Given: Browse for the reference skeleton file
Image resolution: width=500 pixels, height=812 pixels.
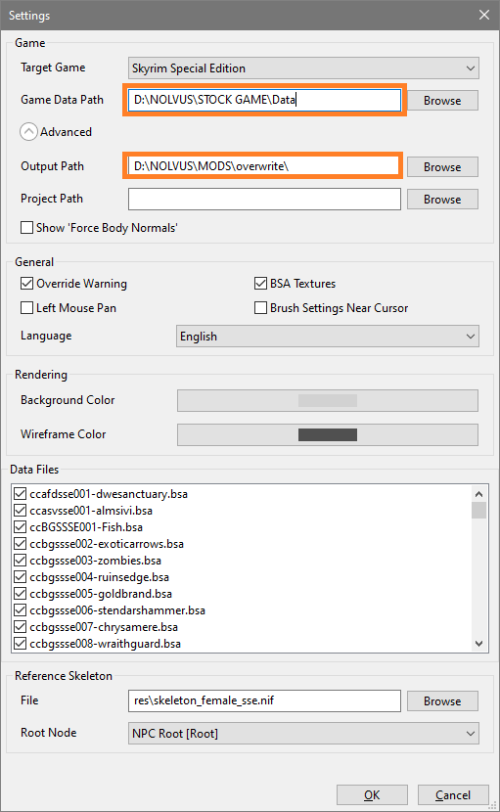Looking at the screenshot, I should tap(442, 700).
